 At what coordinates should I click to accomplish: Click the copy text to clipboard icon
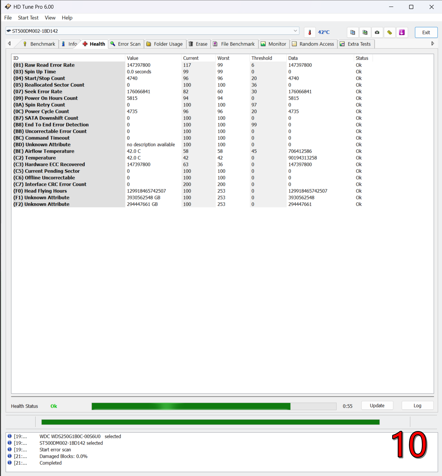click(352, 32)
